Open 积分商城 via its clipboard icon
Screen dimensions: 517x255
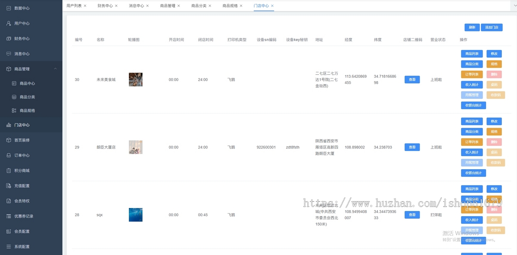pyautogui.click(x=9, y=170)
